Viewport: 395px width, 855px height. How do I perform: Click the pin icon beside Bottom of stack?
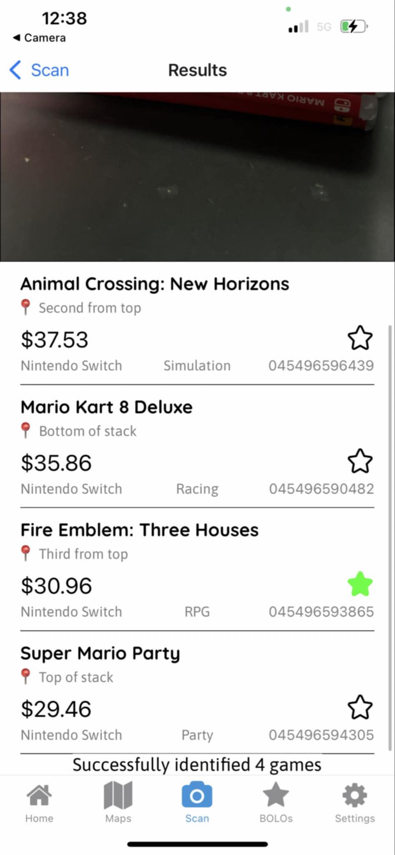[x=25, y=430]
